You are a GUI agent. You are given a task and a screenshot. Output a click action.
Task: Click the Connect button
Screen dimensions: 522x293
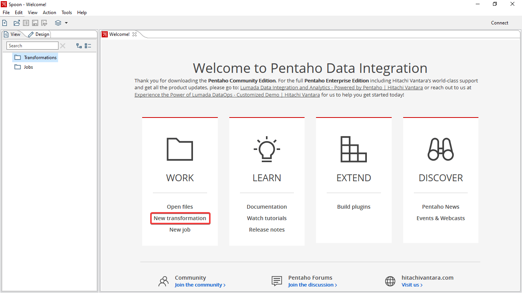pyautogui.click(x=500, y=23)
